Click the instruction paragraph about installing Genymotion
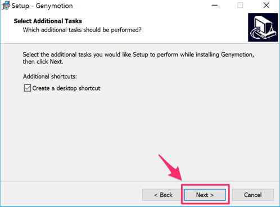280x207 pixels. pos(138,58)
